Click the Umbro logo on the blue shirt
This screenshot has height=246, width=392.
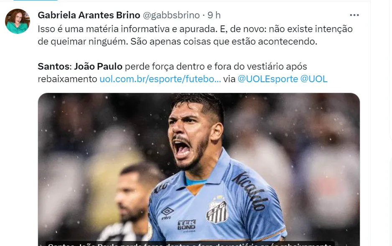(x=167, y=213)
